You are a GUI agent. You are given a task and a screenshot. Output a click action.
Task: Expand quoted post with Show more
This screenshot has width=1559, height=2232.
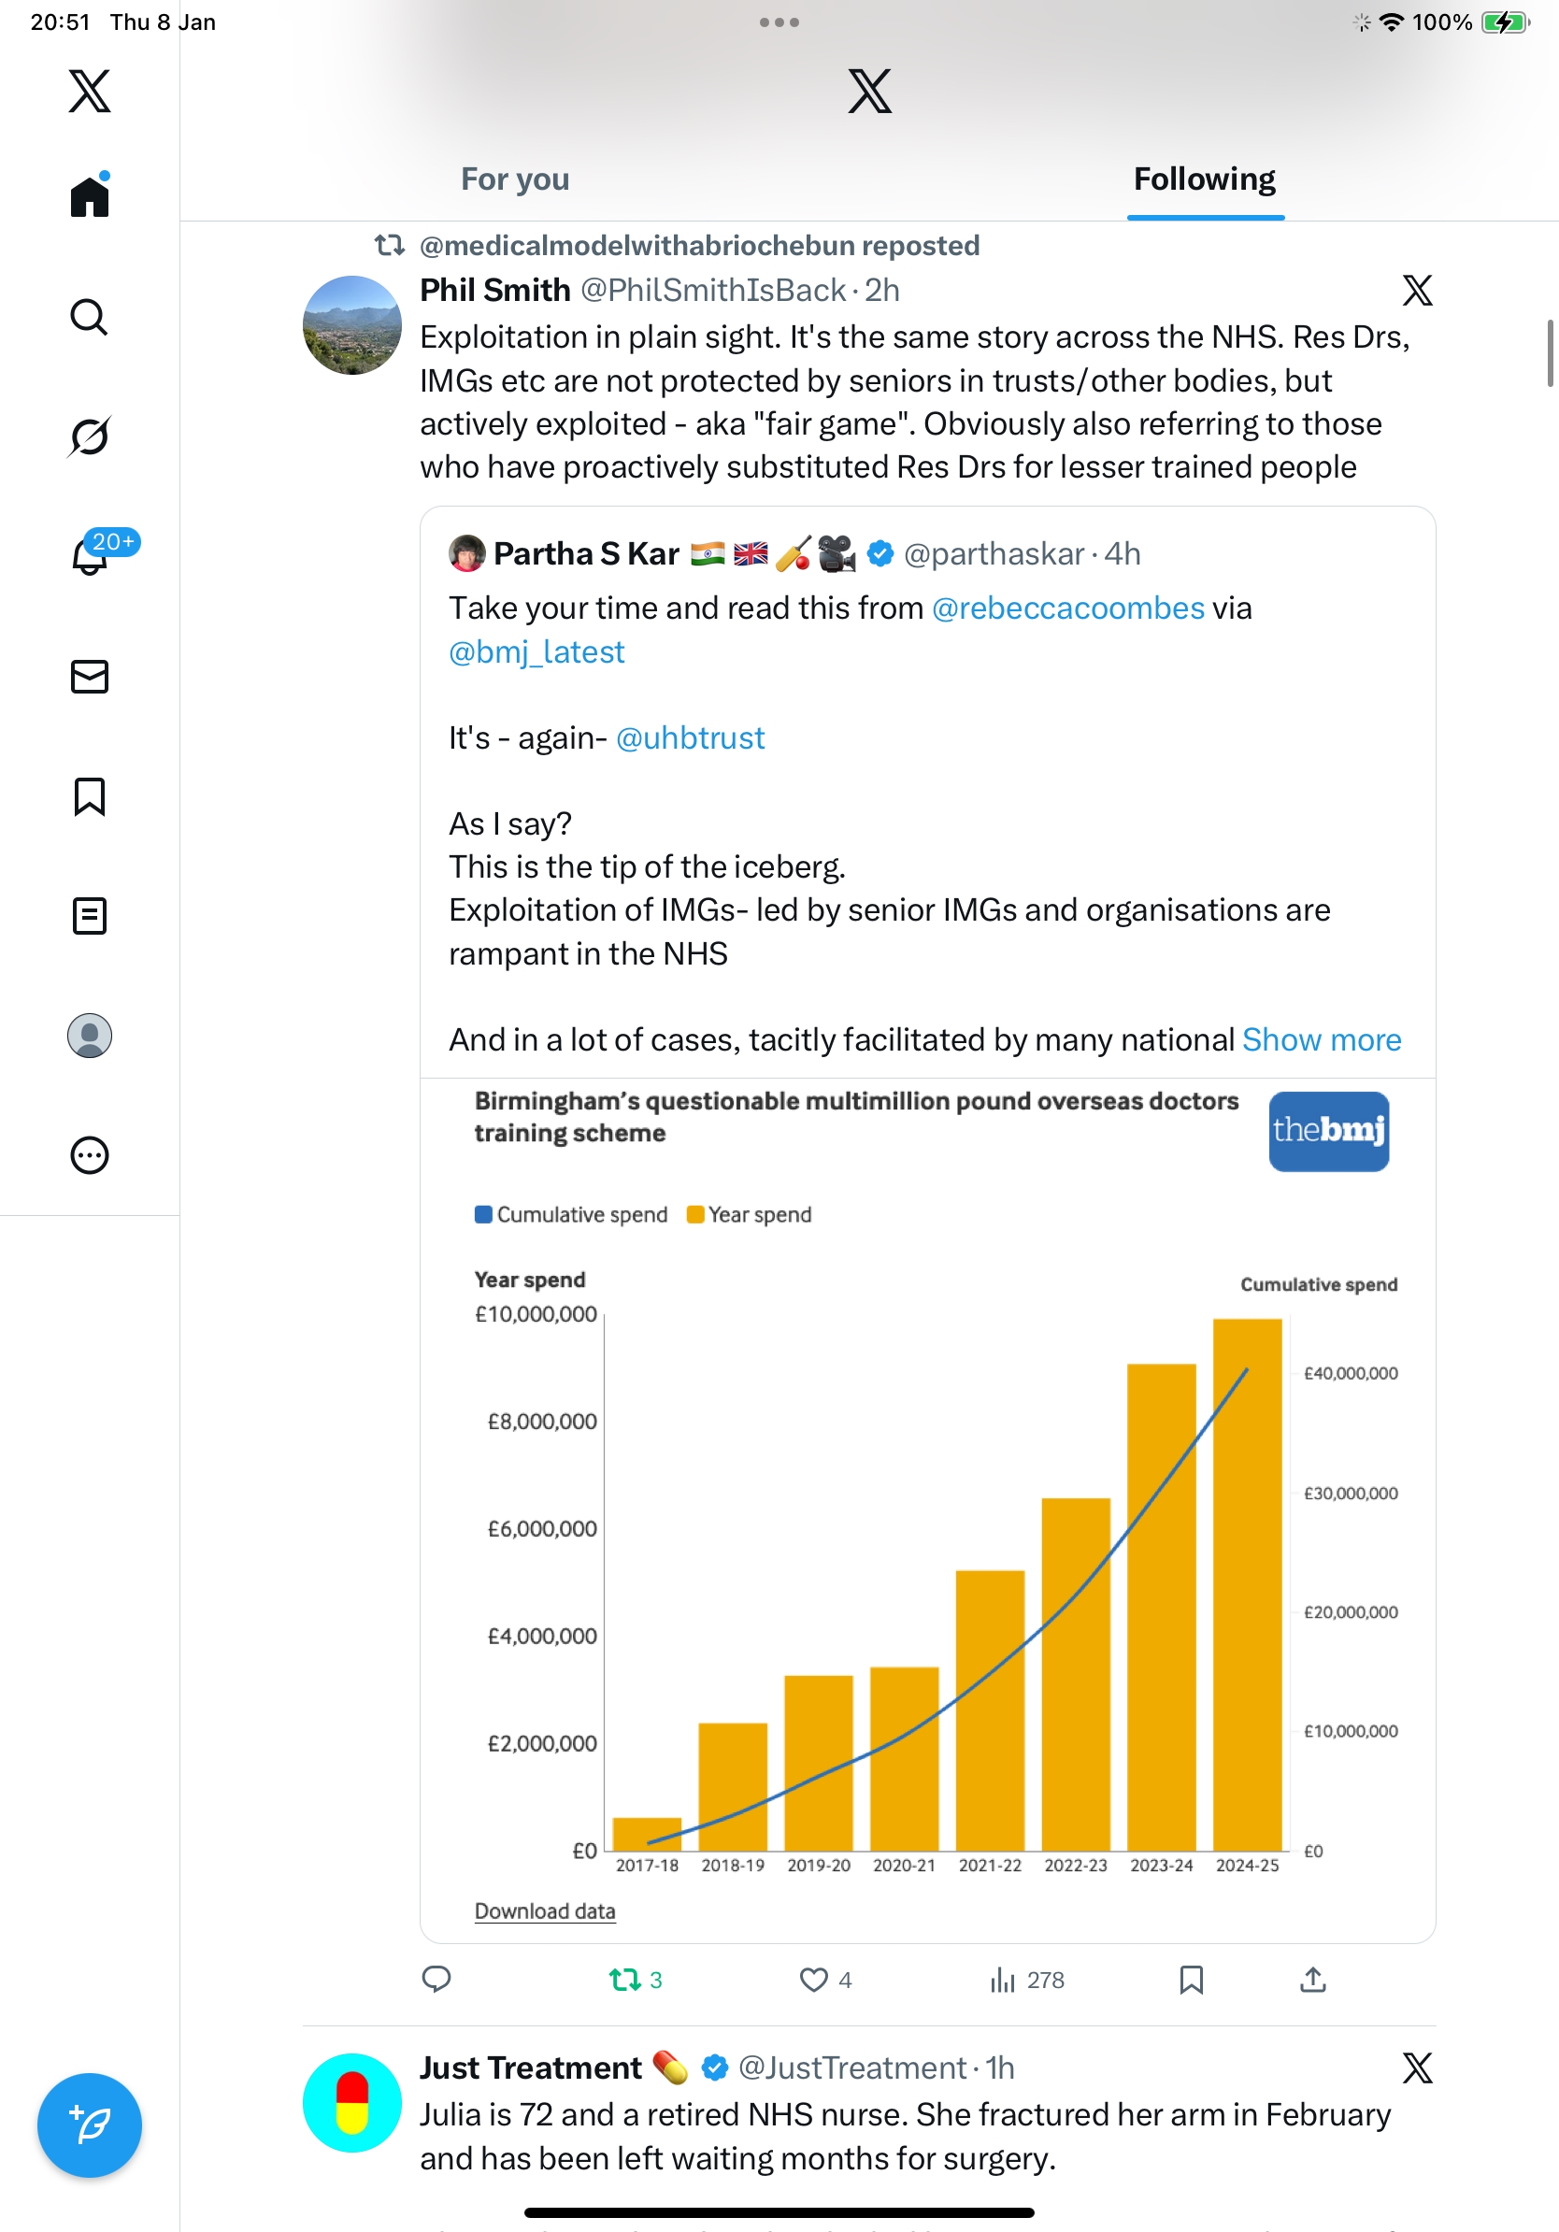point(1321,1040)
